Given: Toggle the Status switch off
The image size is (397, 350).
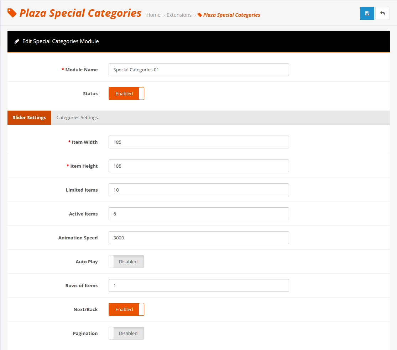Looking at the screenshot, I should (126, 93).
